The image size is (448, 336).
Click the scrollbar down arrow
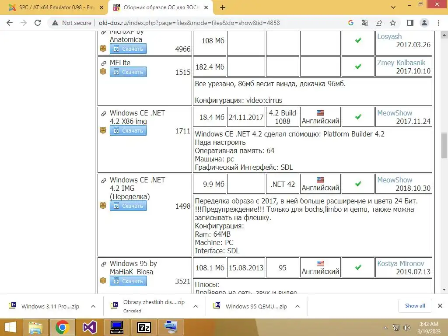[x=444, y=290]
